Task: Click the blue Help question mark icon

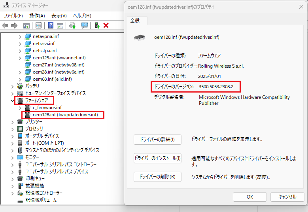Action: [x=51, y=26]
